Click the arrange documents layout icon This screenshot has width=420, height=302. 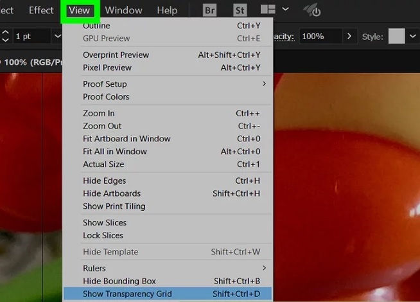(x=268, y=10)
